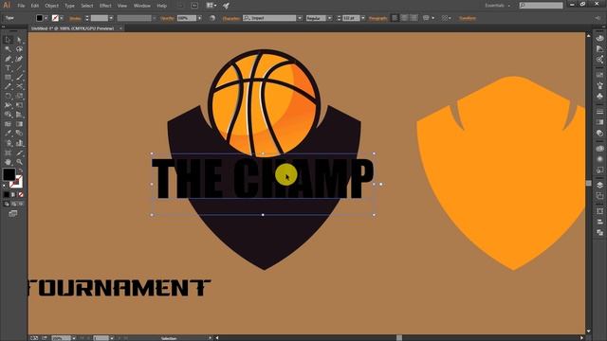Open the Window menu
The width and height of the screenshot is (607, 341).
coord(142,6)
